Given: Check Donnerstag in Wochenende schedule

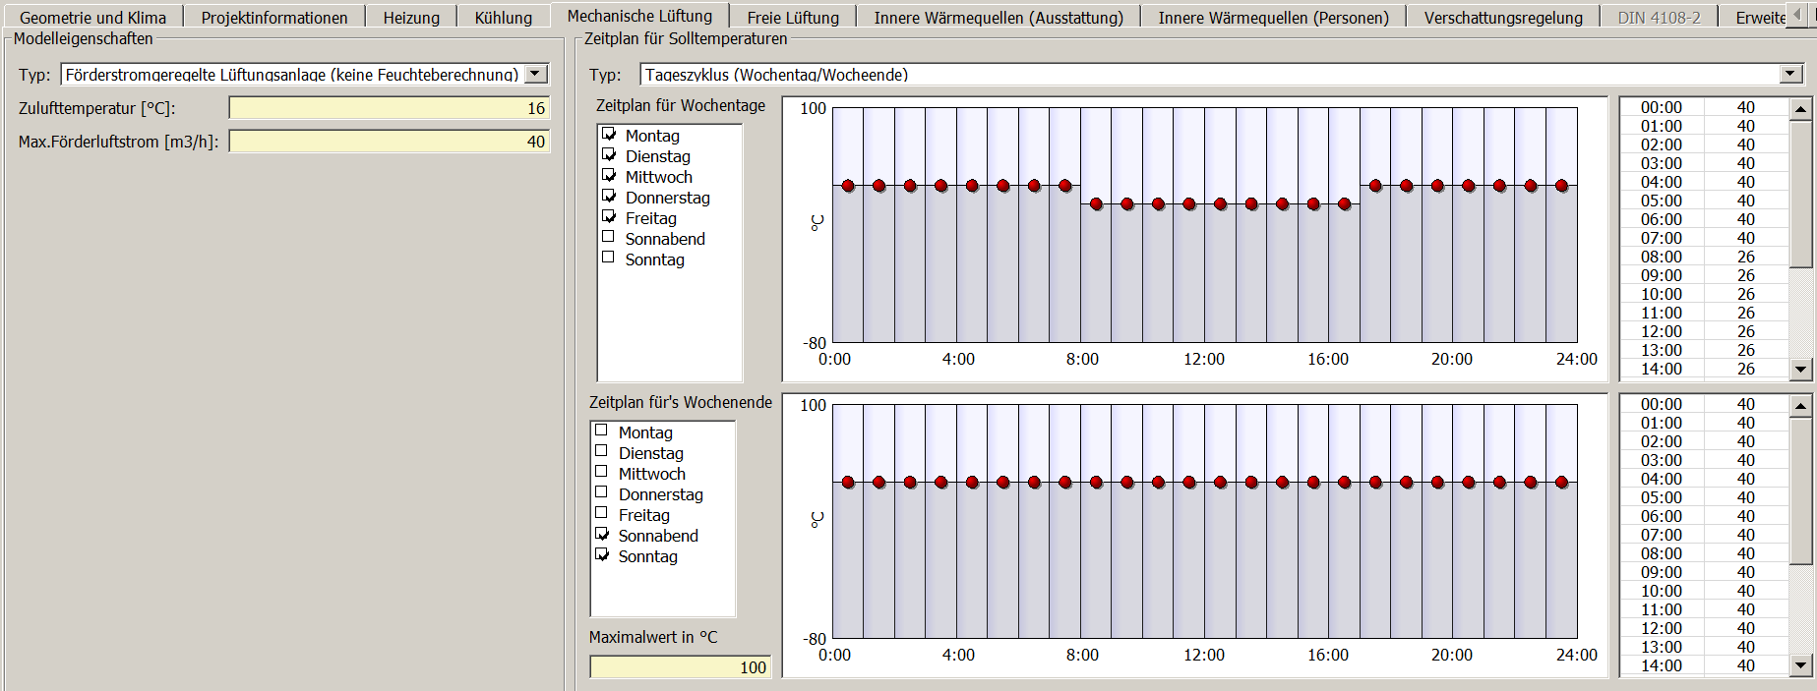Looking at the screenshot, I should tap(601, 492).
